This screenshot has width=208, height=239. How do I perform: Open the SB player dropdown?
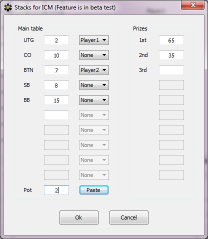pyautogui.click(x=94, y=85)
